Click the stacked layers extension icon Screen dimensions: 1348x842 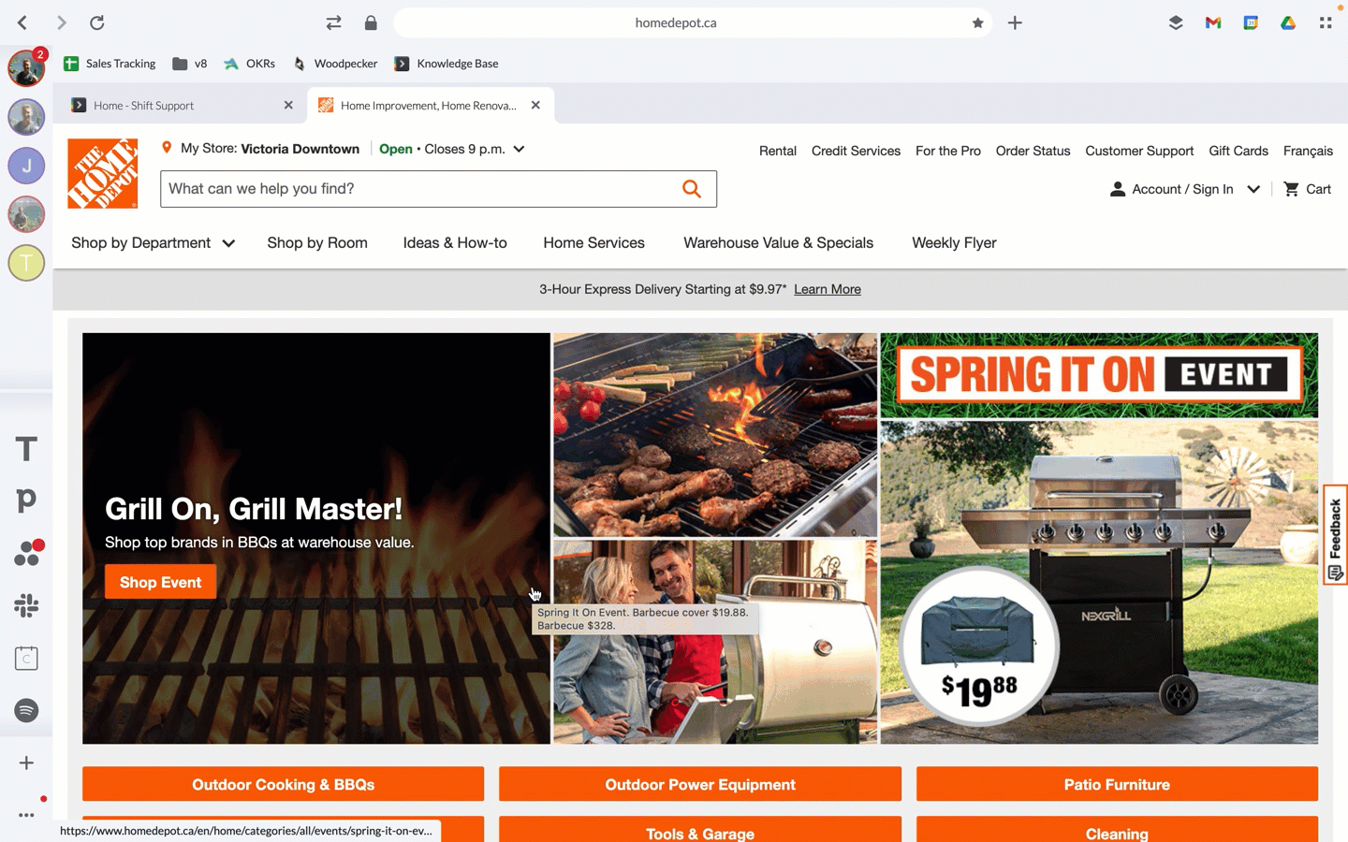(1176, 22)
